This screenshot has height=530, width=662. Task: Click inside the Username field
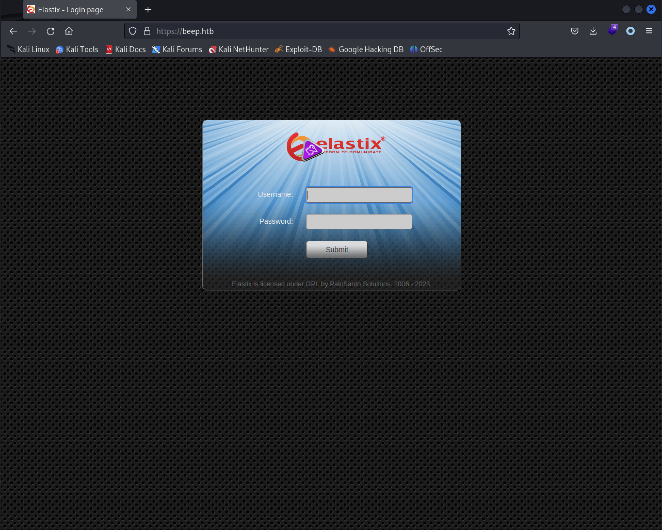point(359,195)
